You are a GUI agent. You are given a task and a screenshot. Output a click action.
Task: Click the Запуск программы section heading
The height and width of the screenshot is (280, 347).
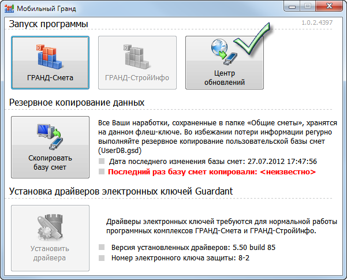coord(48,24)
